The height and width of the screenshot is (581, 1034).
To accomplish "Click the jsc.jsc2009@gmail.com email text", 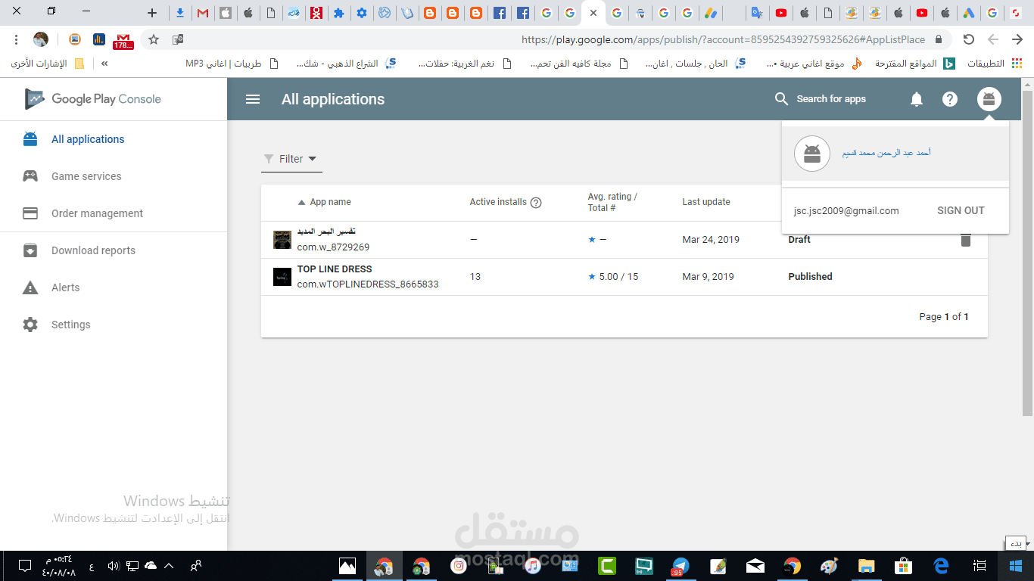I will click(846, 211).
